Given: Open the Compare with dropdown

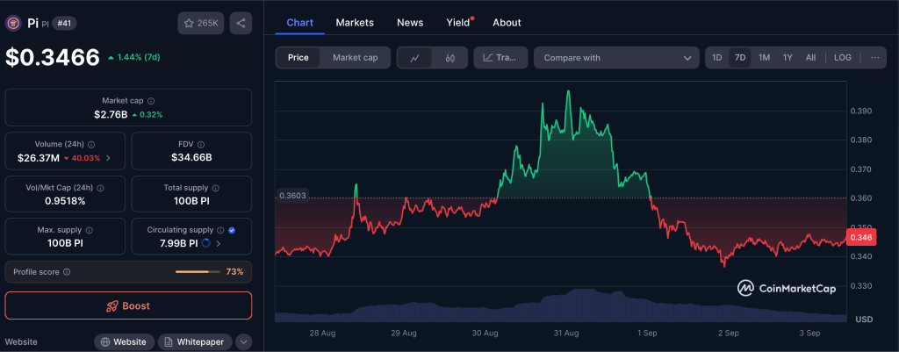Looking at the screenshot, I should 616,58.
